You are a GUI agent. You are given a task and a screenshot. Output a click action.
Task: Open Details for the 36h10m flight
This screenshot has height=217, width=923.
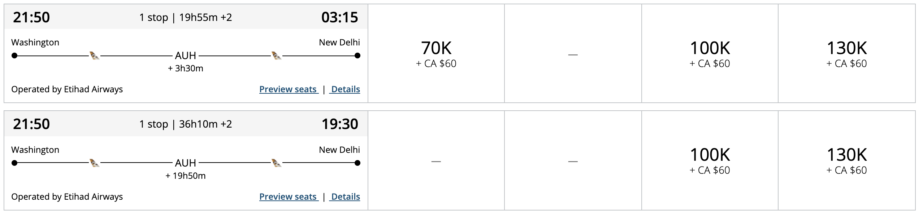(346, 196)
